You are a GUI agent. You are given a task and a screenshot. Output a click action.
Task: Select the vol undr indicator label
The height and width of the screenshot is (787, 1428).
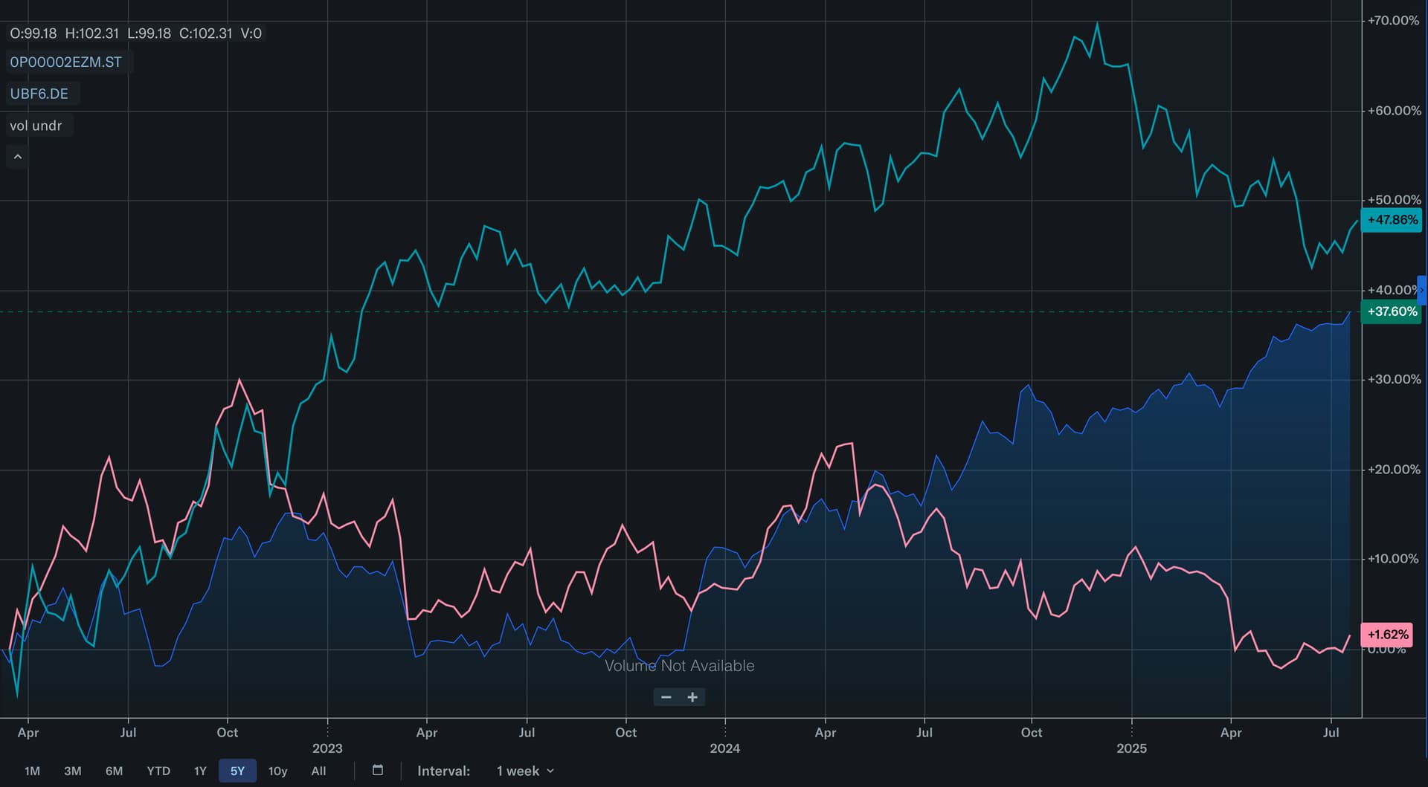[36, 126]
